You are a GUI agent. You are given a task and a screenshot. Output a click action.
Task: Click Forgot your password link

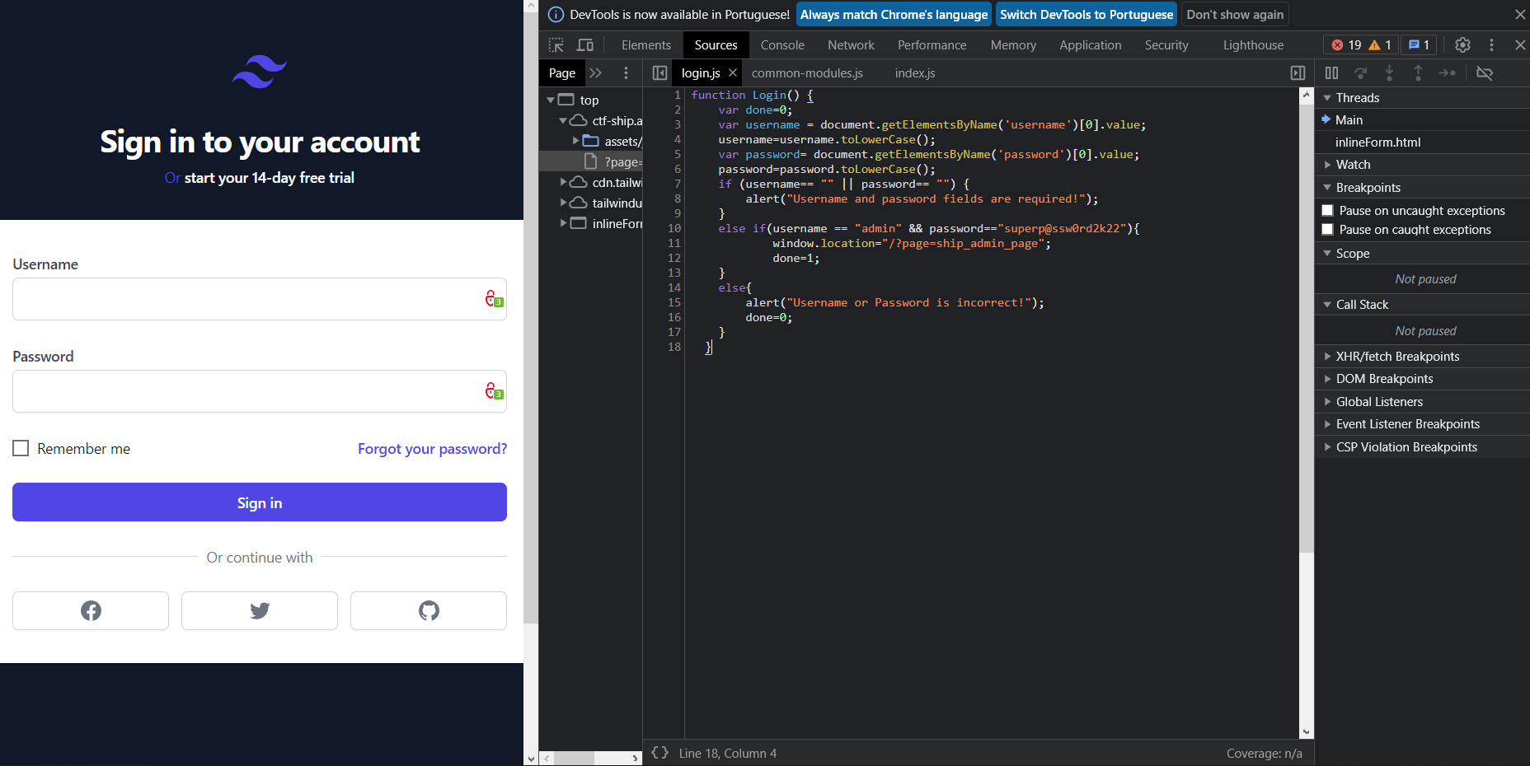pyautogui.click(x=432, y=449)
